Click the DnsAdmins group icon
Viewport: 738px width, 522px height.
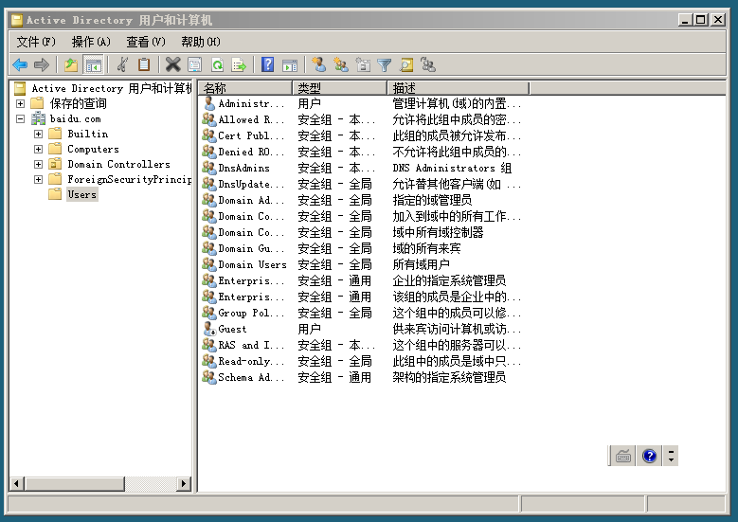click(x=209, y=168)
